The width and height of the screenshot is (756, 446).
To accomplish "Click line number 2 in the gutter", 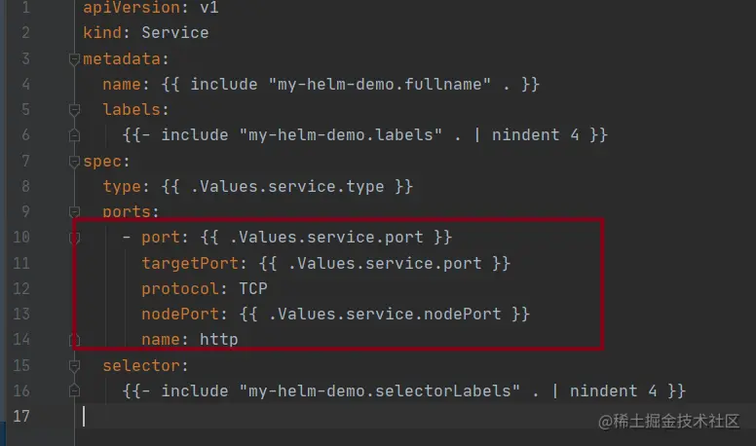I will tap(25, 33).
